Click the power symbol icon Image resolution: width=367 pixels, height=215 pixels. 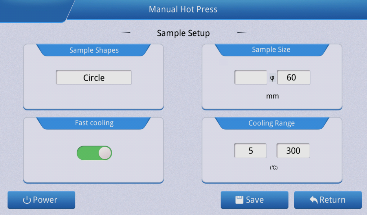click(27, 200)
